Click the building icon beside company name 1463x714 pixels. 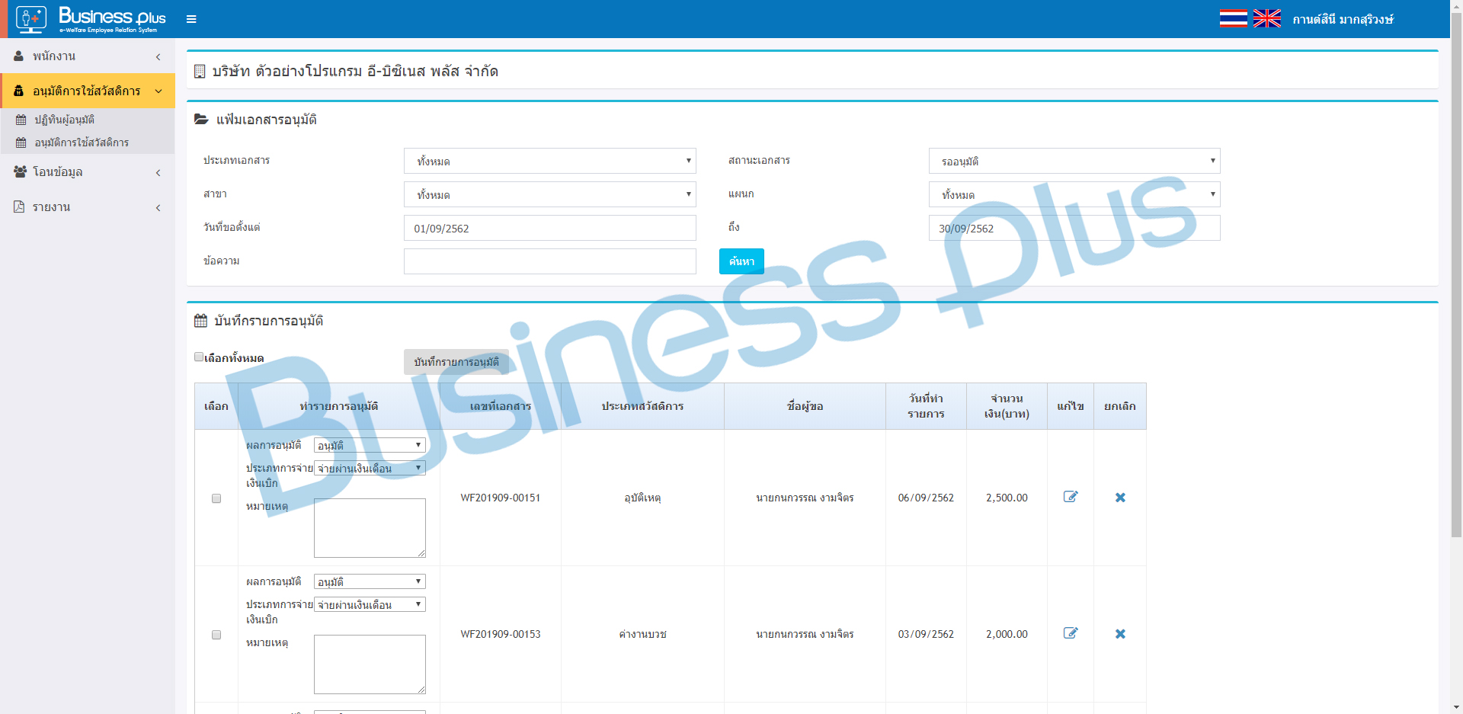coord(200,71)
